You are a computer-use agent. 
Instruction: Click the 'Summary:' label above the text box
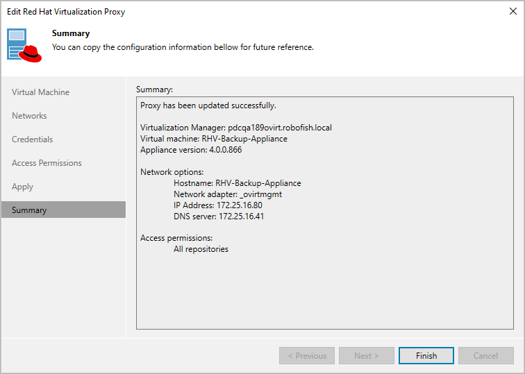154,90
